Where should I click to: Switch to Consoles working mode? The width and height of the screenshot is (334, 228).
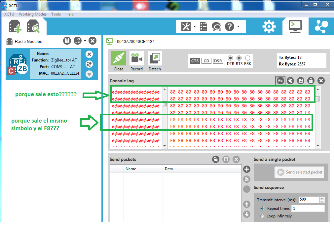295,26
